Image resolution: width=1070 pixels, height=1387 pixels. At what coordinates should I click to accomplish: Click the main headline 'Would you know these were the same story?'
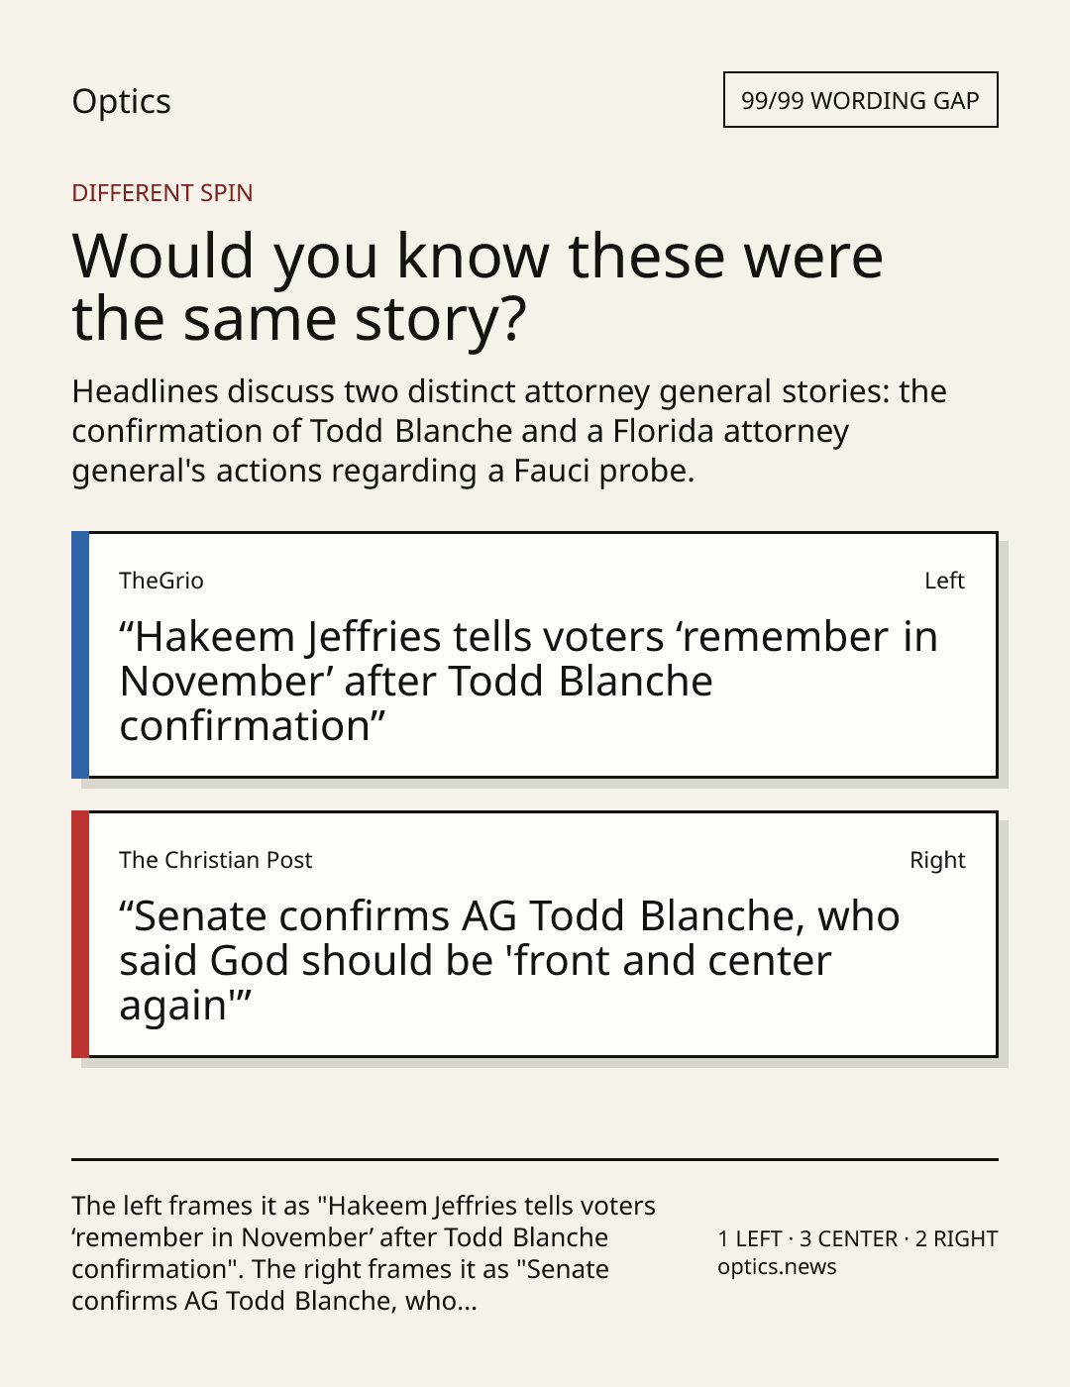[478, 286]
